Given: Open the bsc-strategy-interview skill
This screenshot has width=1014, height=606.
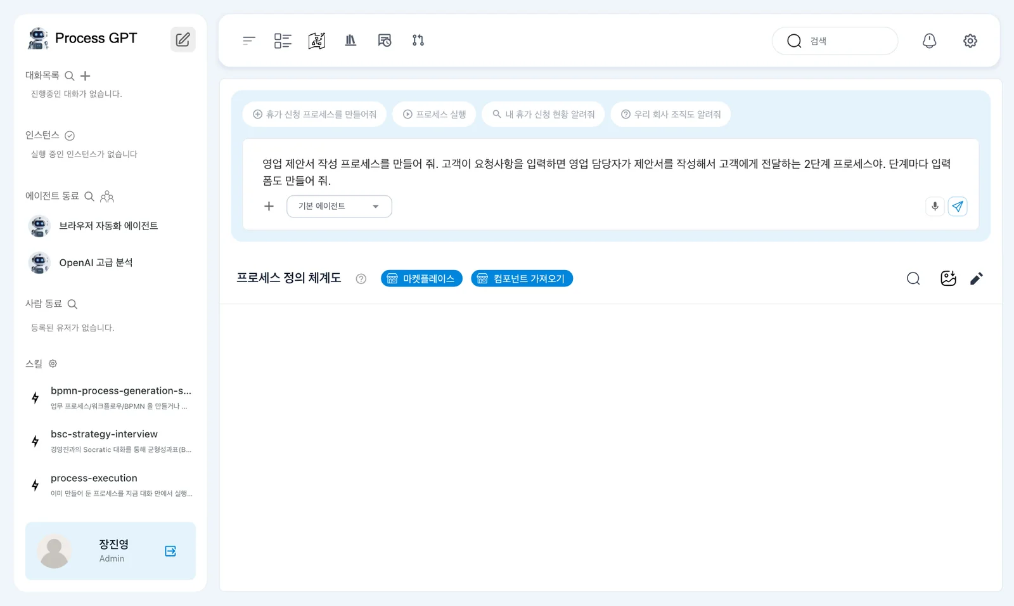Looking at the screenshot, I should [110, 441].
